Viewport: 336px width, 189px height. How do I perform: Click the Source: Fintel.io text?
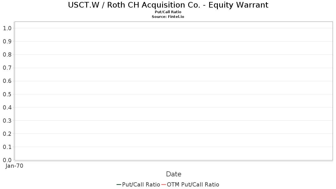click(x=168, y=17)
